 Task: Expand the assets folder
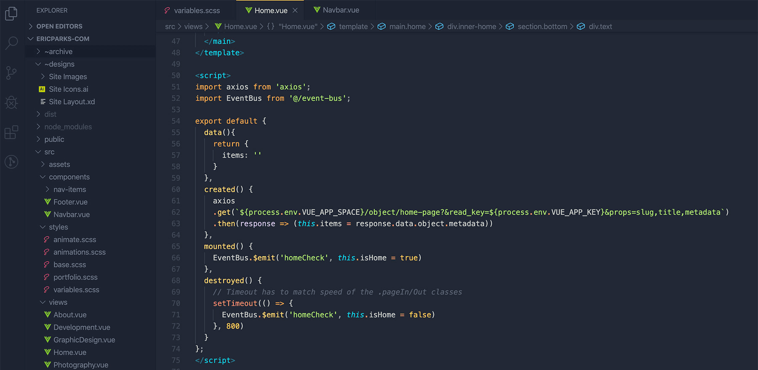[x=43, y=164]
